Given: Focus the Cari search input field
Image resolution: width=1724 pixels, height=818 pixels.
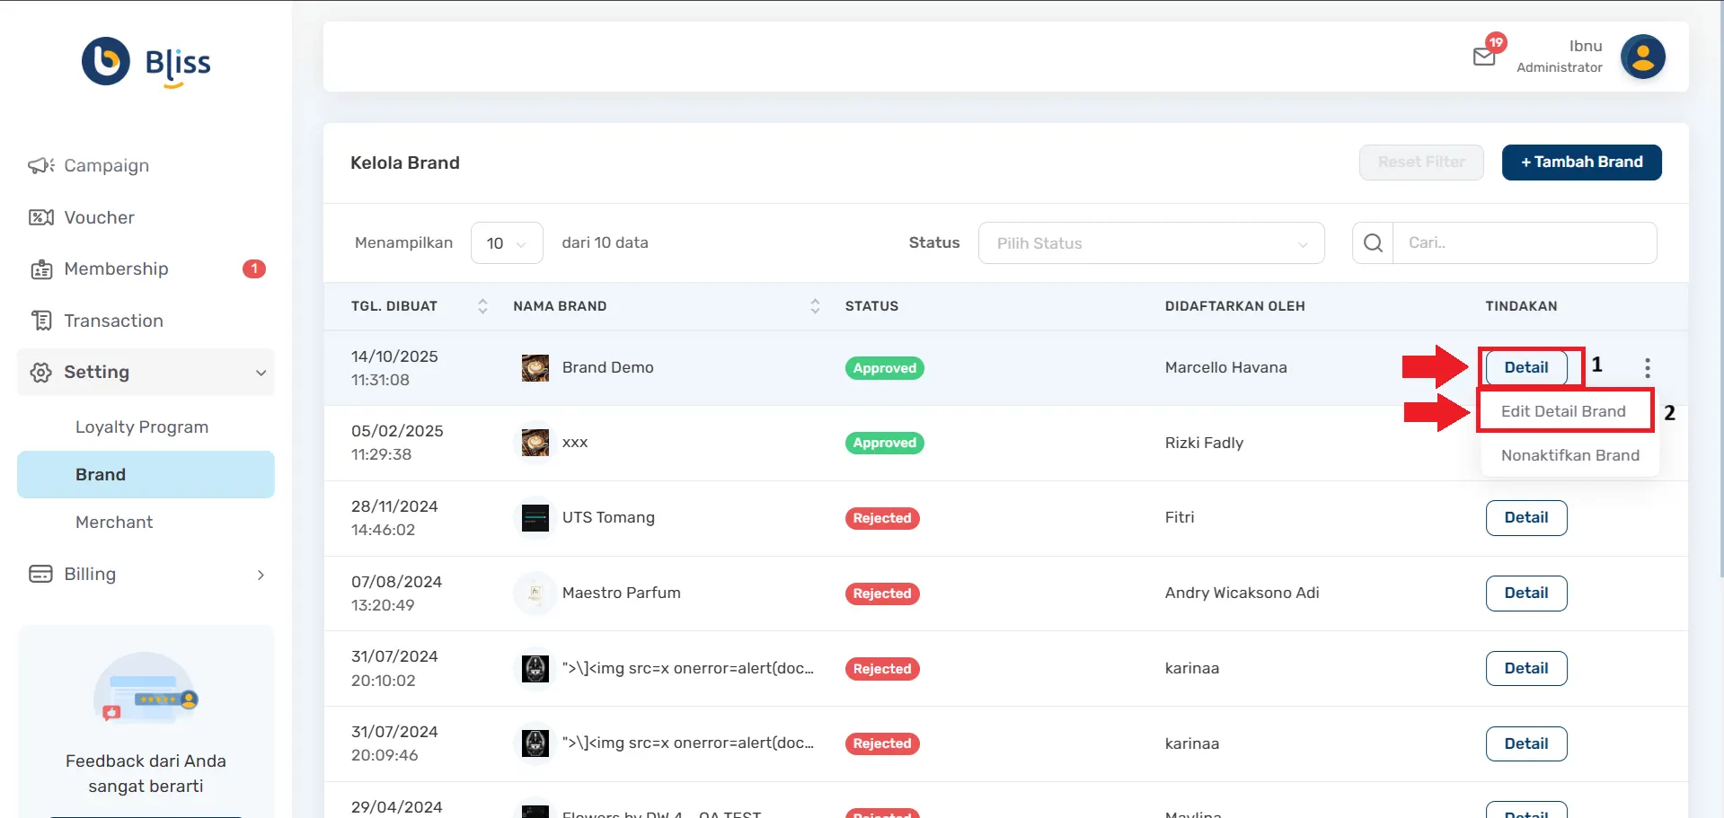Looking at the screenshot, I should coord(1524,243).
